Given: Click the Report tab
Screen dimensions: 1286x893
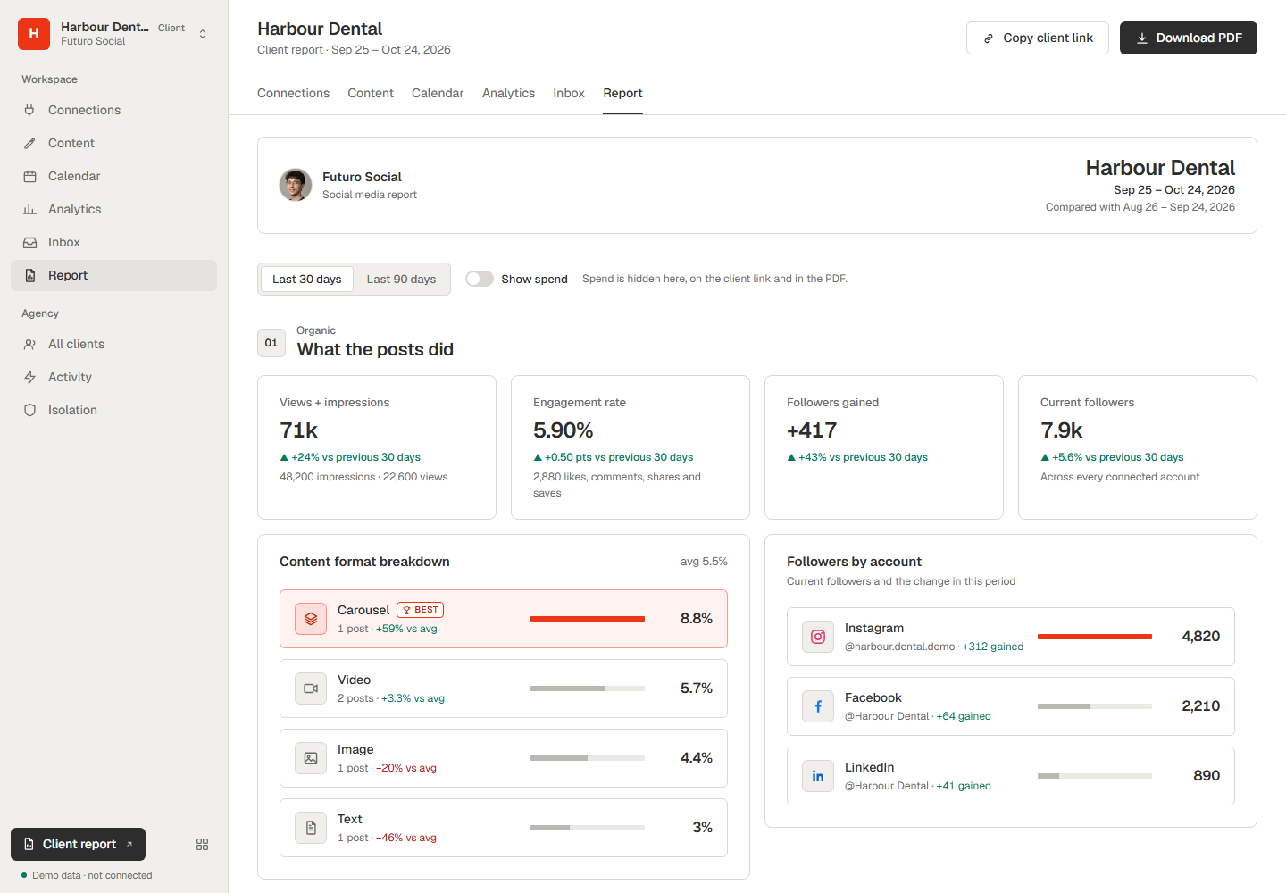Looking at the screenshot, I should [622, 93].
